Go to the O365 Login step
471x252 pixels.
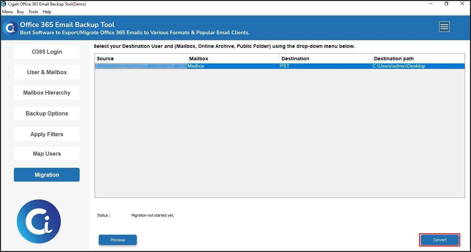tap(47, 52)
